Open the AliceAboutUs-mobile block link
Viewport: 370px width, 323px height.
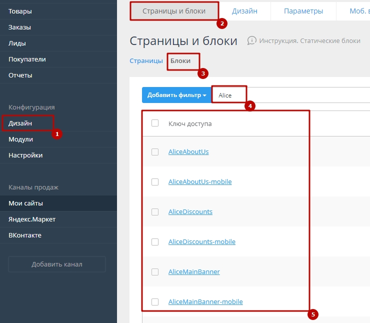pos(200,182)
